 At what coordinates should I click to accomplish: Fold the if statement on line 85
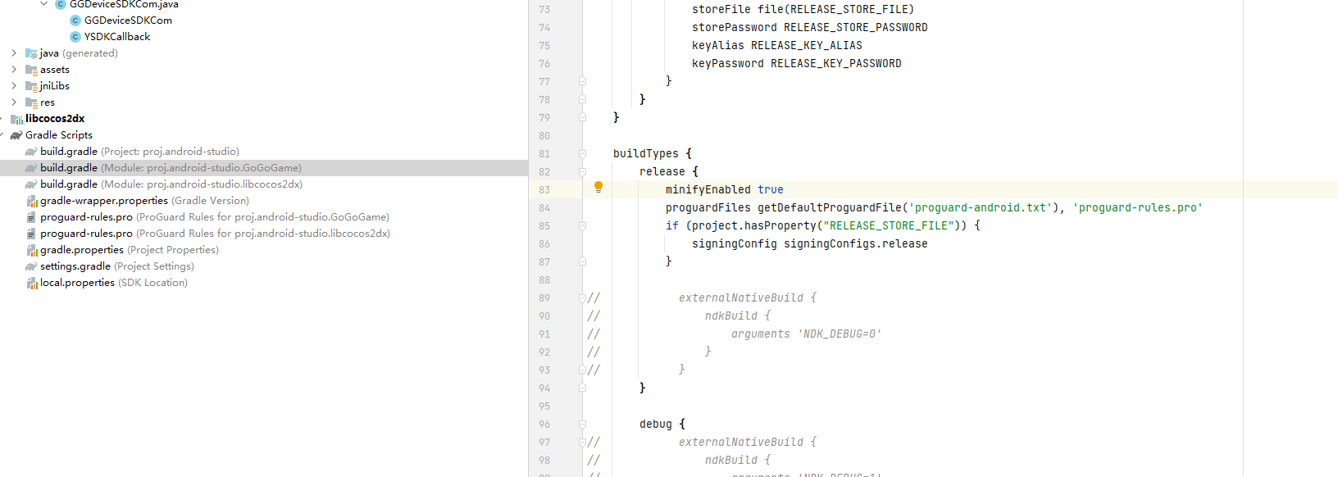point(582,225)
